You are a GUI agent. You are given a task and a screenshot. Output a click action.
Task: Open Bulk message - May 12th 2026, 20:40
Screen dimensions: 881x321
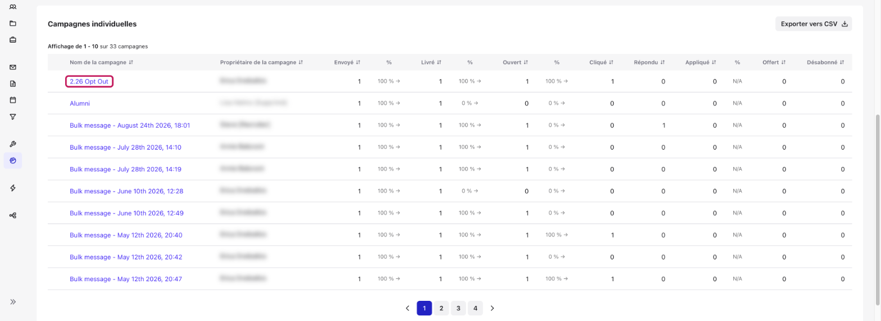[x=126, y=235]
